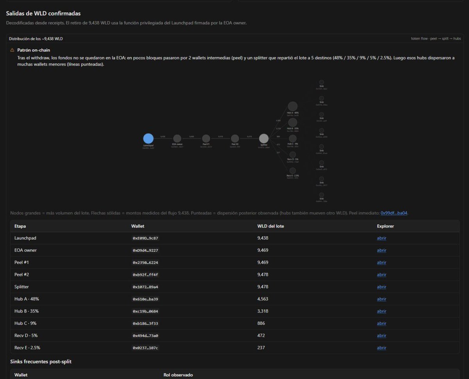Click 'Patrón on-chain' heading text
Image resolution: width=469 pixels, height=379 pixels.
tap(34, 50)
